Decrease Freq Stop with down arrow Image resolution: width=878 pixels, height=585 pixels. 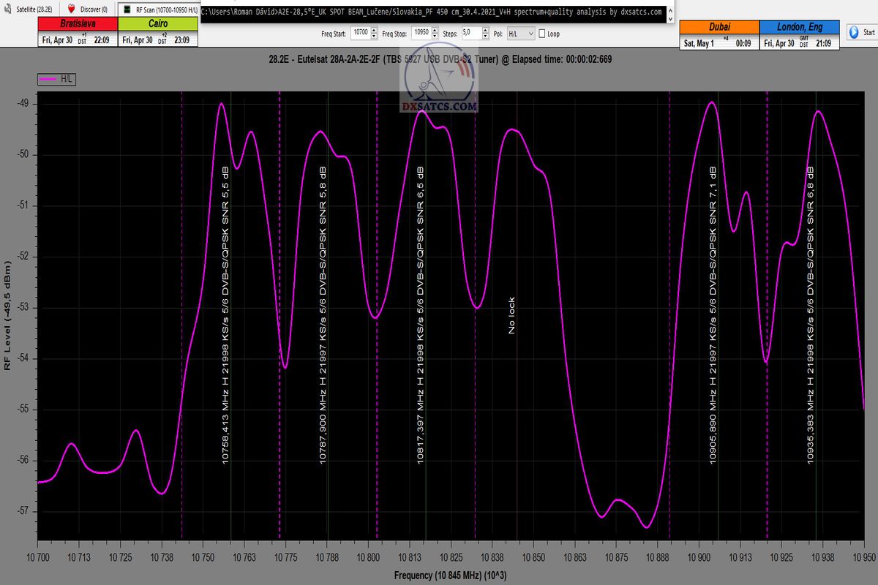coord(435,37)
